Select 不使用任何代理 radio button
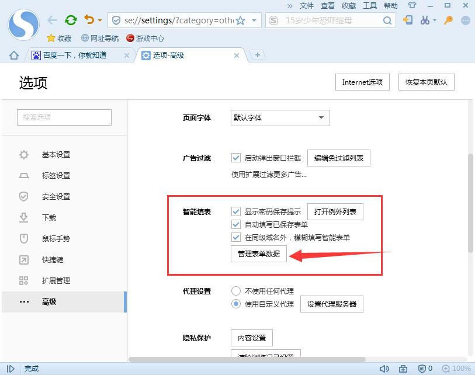This screenshot has width=475, height=375. click(x=236, y=291)
